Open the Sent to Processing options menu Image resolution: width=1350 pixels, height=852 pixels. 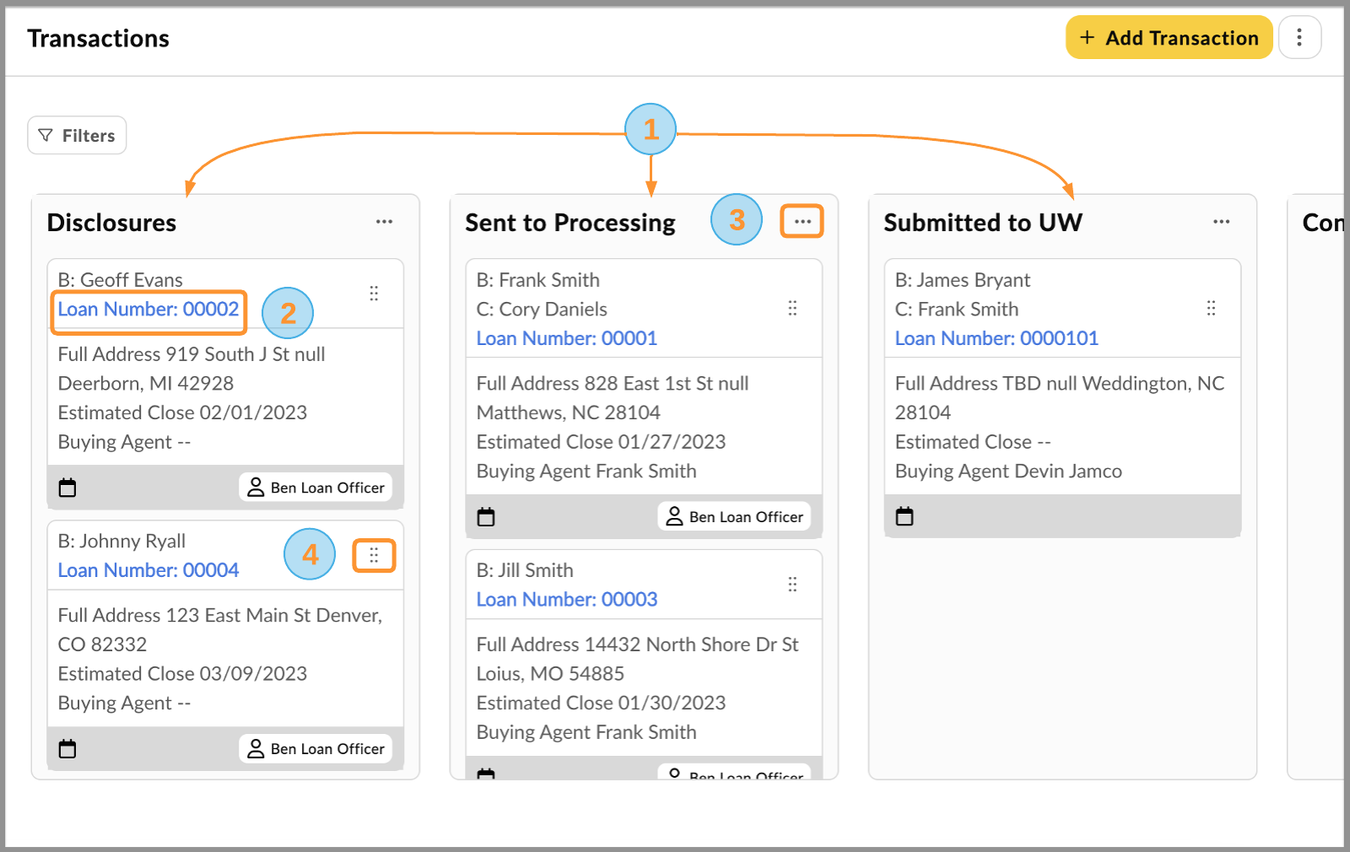tap(801, 220)
